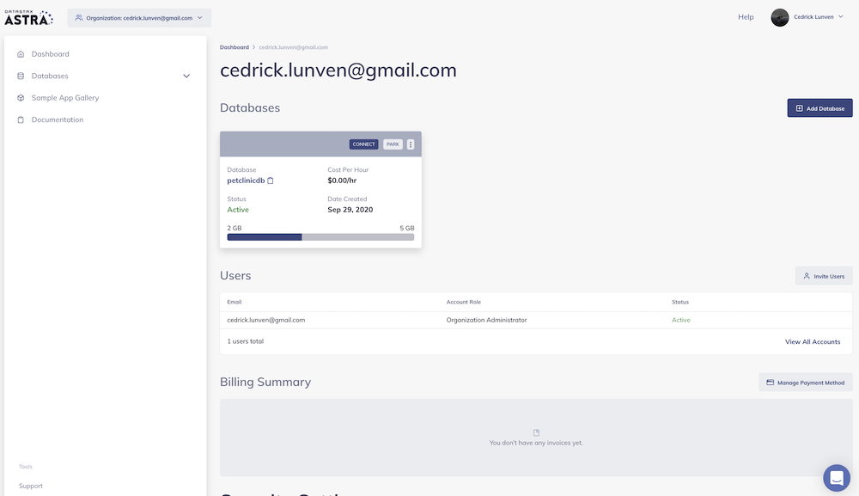Viewport: 859px width, 496px height.
Task: Click the Invite Users button
Action: tap(823, 276)
